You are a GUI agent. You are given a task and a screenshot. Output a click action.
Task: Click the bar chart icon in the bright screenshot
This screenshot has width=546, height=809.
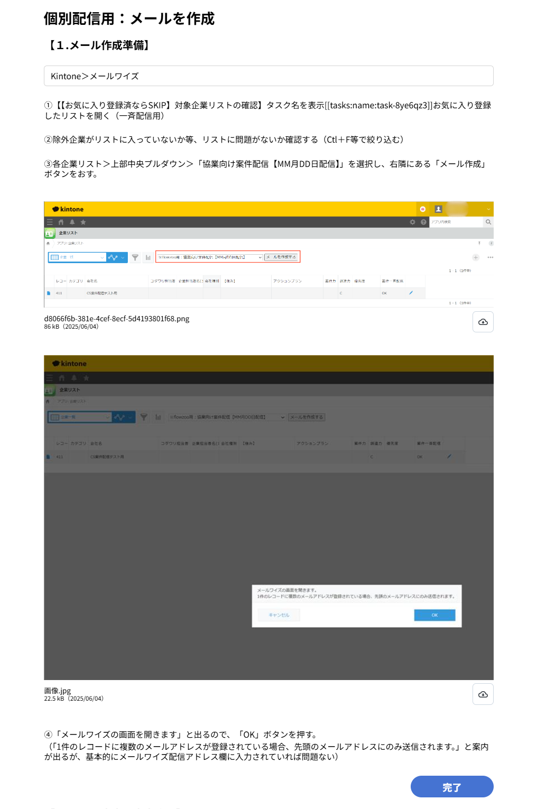pos(148,257)
